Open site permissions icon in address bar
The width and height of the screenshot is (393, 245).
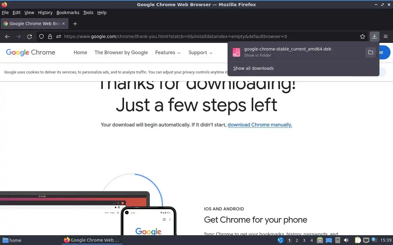pyautogui.click(x=59, y=36)
